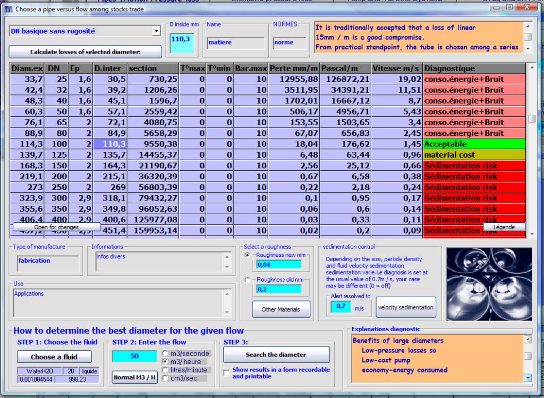The image size is (544, 398).
Task: Select the highlighted cell 110,3 in D.inter
Action: [x=110, y=144]
